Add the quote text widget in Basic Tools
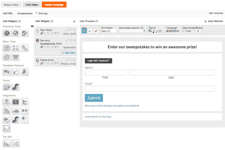The height and width of the screenshot is (150, 225). (16, 48)
